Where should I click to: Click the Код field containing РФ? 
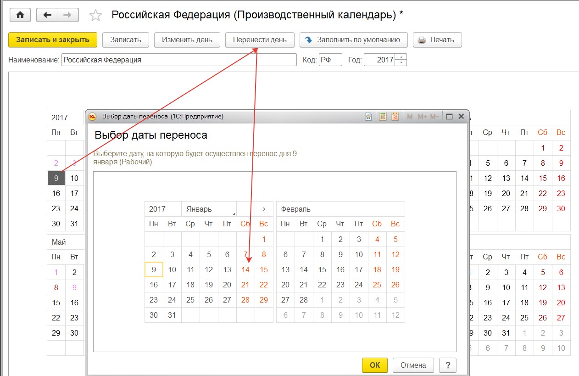tap(330, 60)
